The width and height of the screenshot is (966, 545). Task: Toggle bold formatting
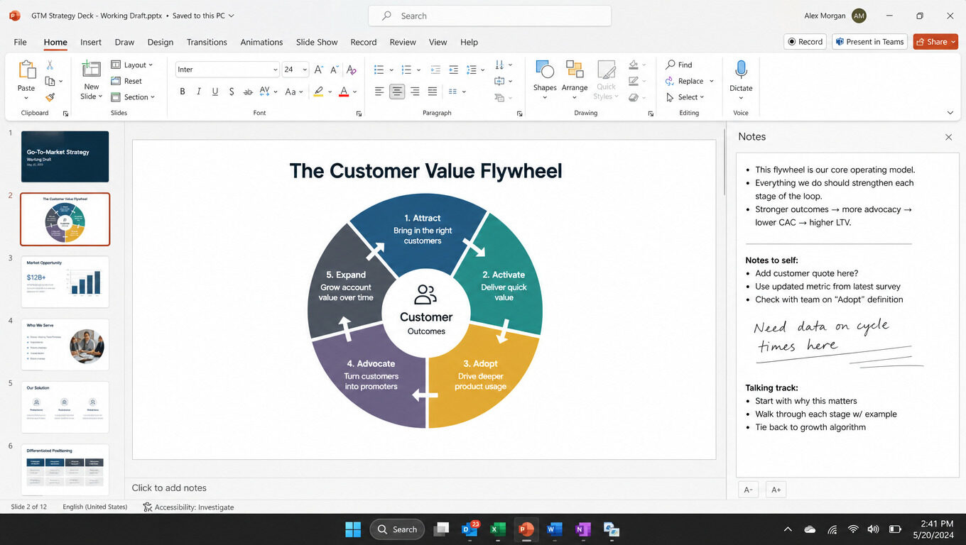pos(183,92)
